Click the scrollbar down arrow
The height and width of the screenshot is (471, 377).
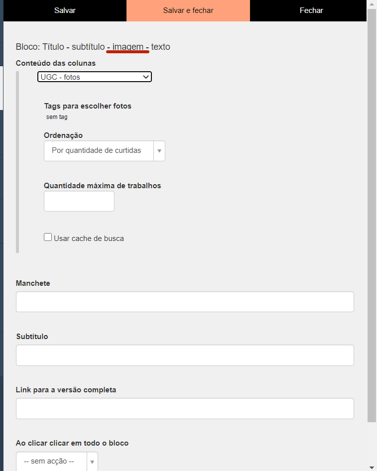click(x=372, y=467)
